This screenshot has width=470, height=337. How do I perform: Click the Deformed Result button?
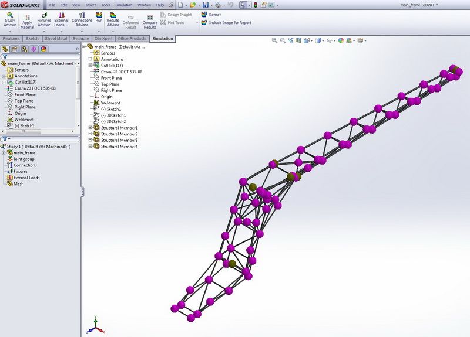130,22
